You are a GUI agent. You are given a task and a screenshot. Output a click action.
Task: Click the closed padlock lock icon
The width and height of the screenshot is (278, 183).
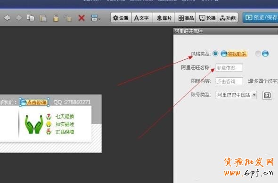coord(56,18)
